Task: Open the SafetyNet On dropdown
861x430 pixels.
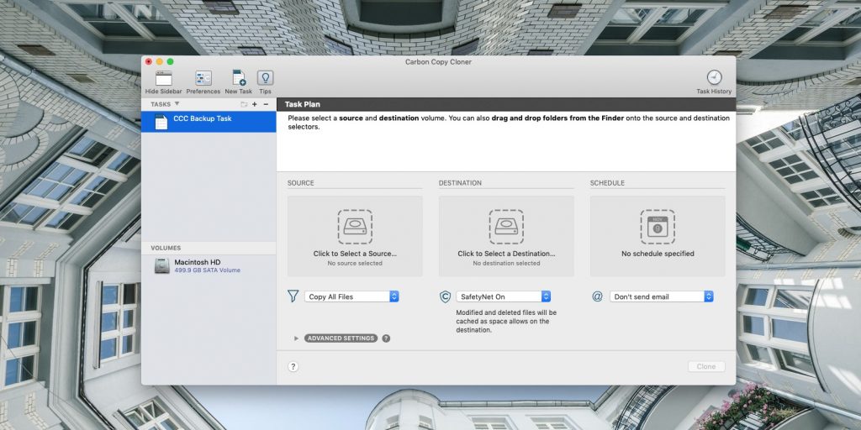Action: click(x=503, y=296)
